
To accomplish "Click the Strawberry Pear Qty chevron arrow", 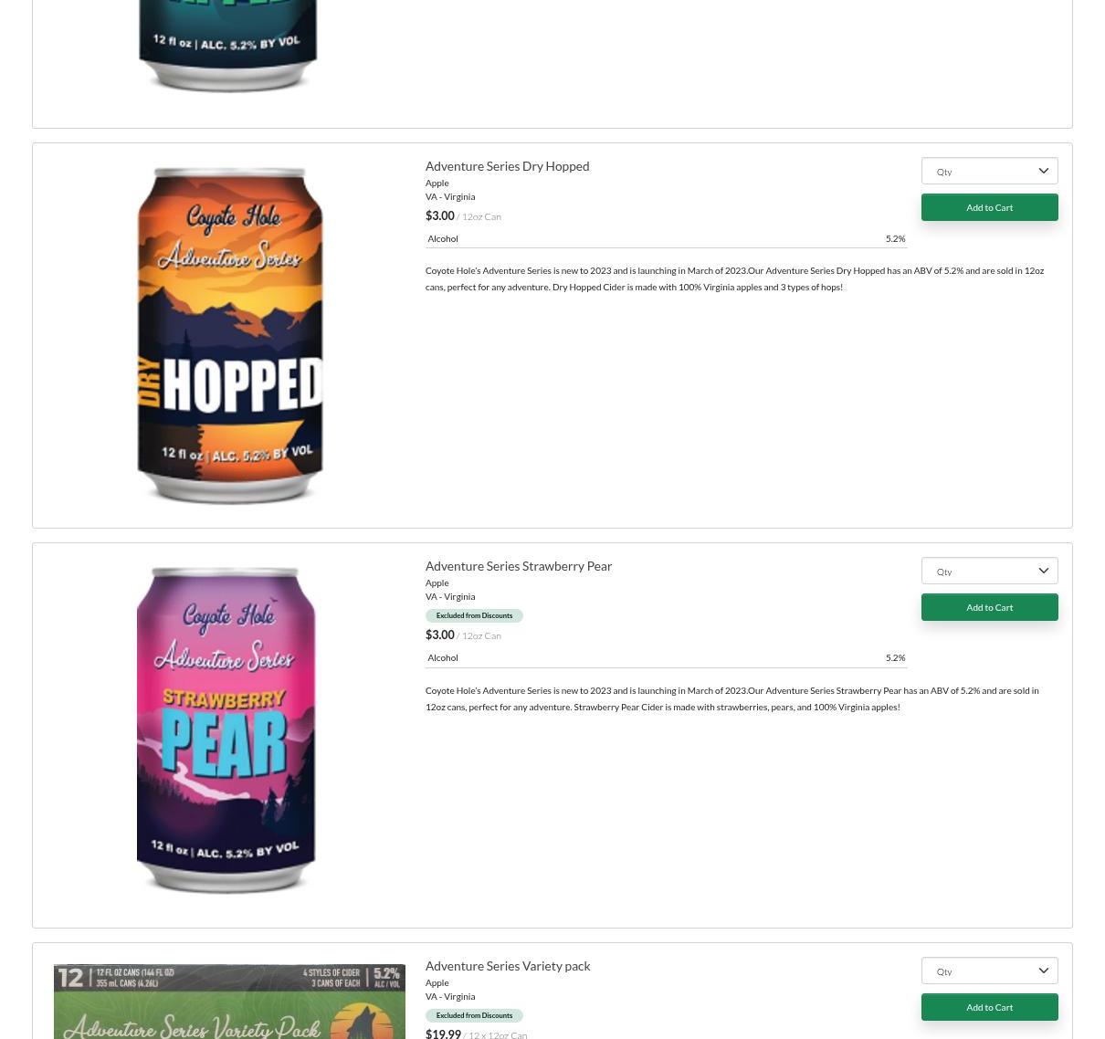I will tap(1044, 571).
